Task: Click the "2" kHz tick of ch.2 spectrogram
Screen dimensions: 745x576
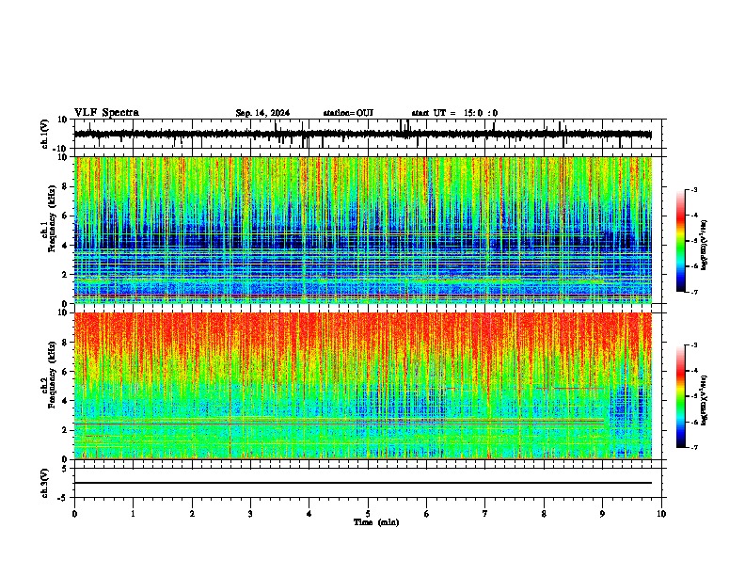Action: point(66,430)
